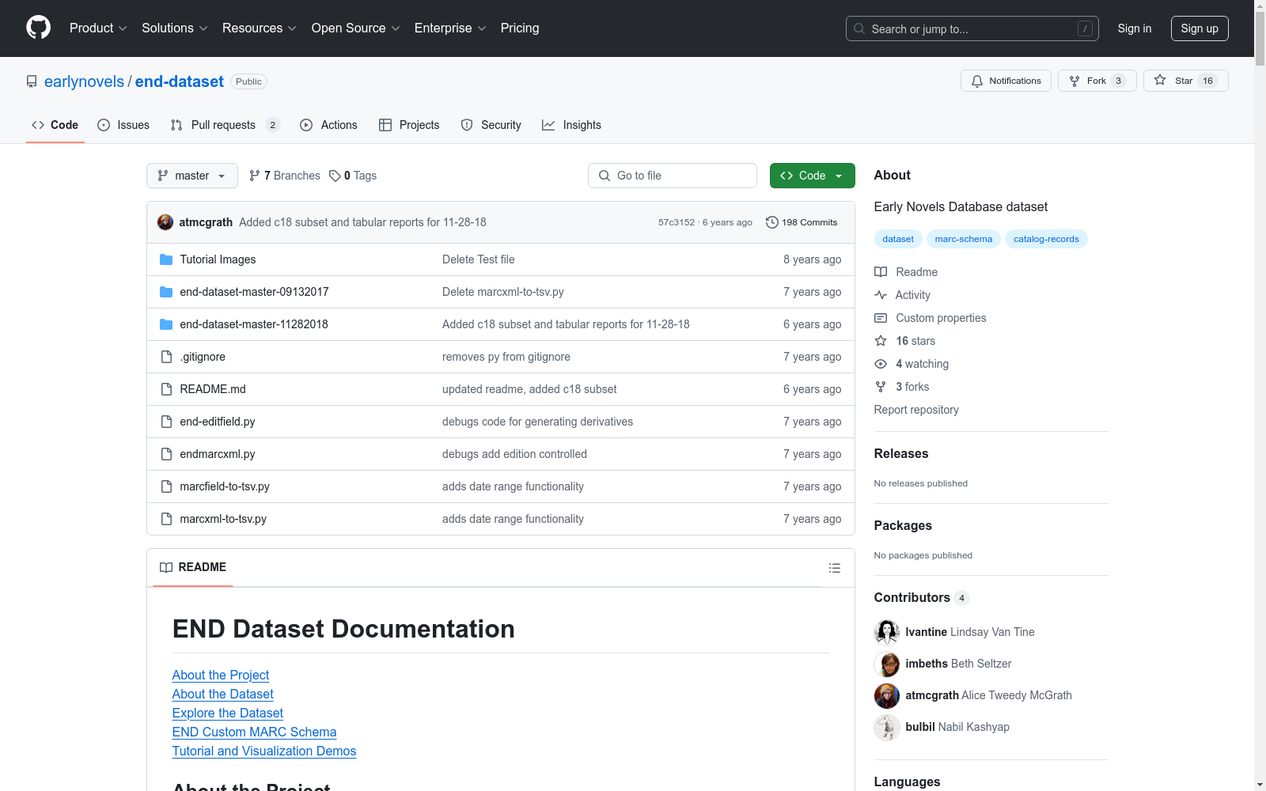The width and height of the screenshot is (1266, 791).
Task: Expand the Resources menu
Action: tap(259, 28)
